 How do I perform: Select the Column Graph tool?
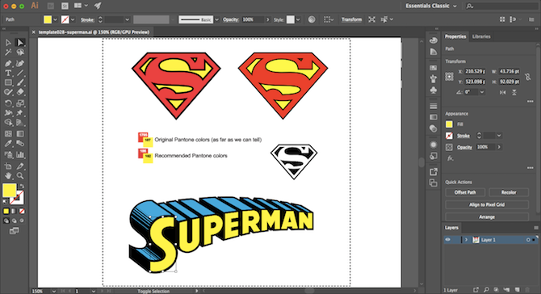click(20, 154)
